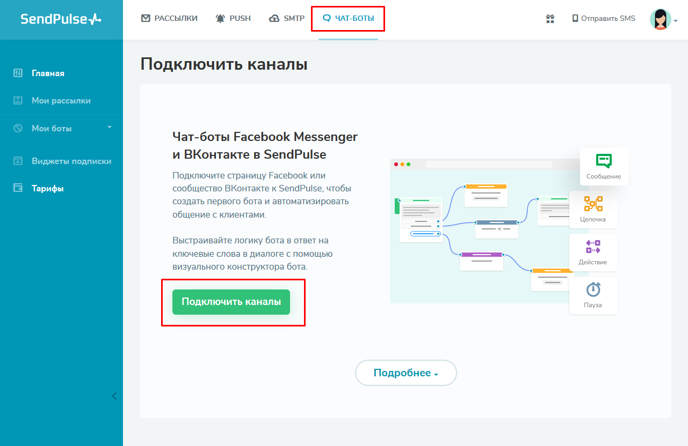Click the SendPulse logo
The width and height of the screenshot is (688, 446).
coord(61,19)
